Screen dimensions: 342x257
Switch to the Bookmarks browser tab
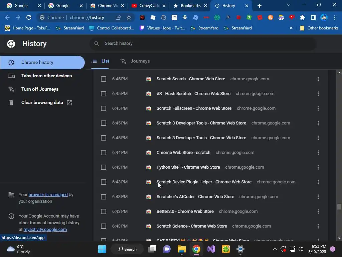[190, 6]
